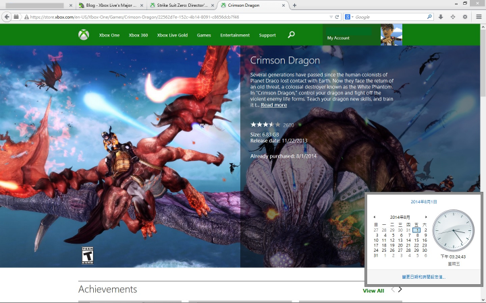This screenshot has width=486, height=303.
Task: Click the 2600 ratings count
Action: coord(288,125)
